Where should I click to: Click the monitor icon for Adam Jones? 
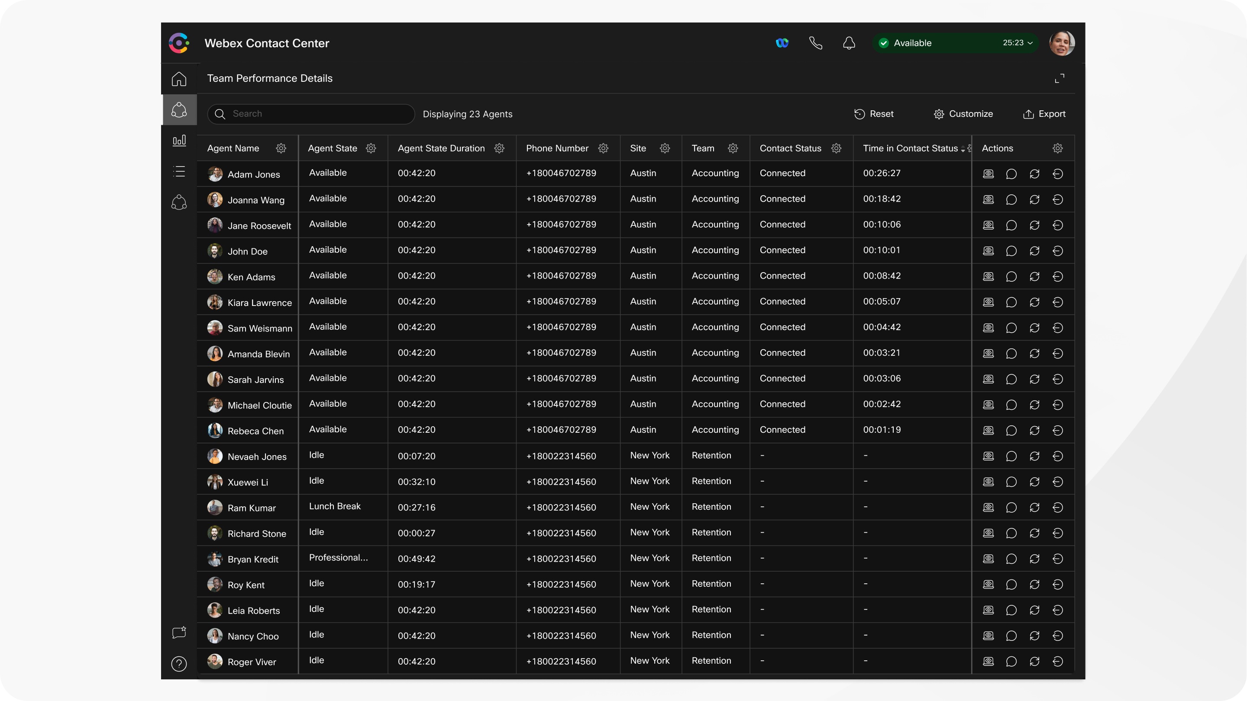click(x=988, y=174)
